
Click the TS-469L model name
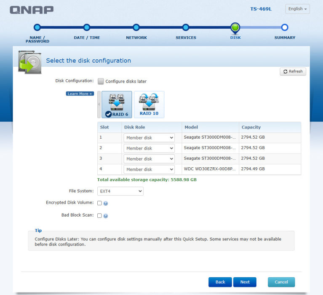click(x=261, y=9)
